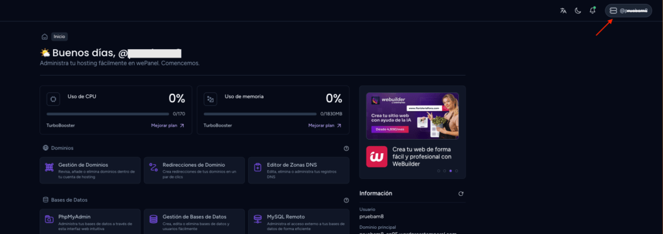663x234 pixels.
Task: Open Gestión de Dominios
Action: [90, 170]
